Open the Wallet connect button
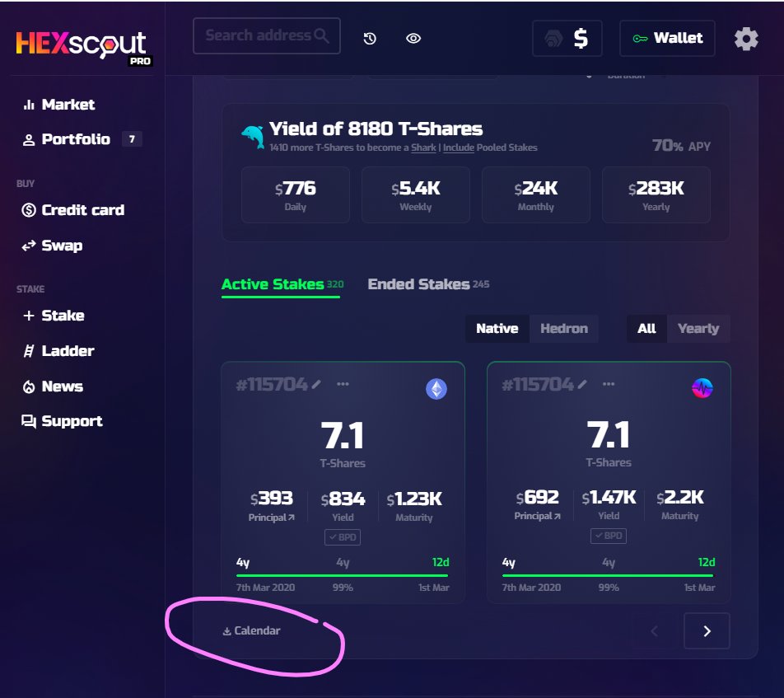This screenshot has height=698, width=784. [667, 38]
